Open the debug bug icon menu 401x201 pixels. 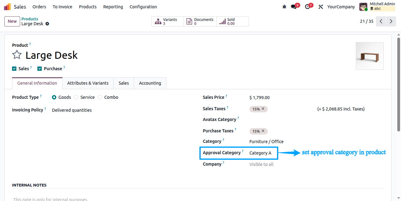pyautogui.click(x=284, y=7)
